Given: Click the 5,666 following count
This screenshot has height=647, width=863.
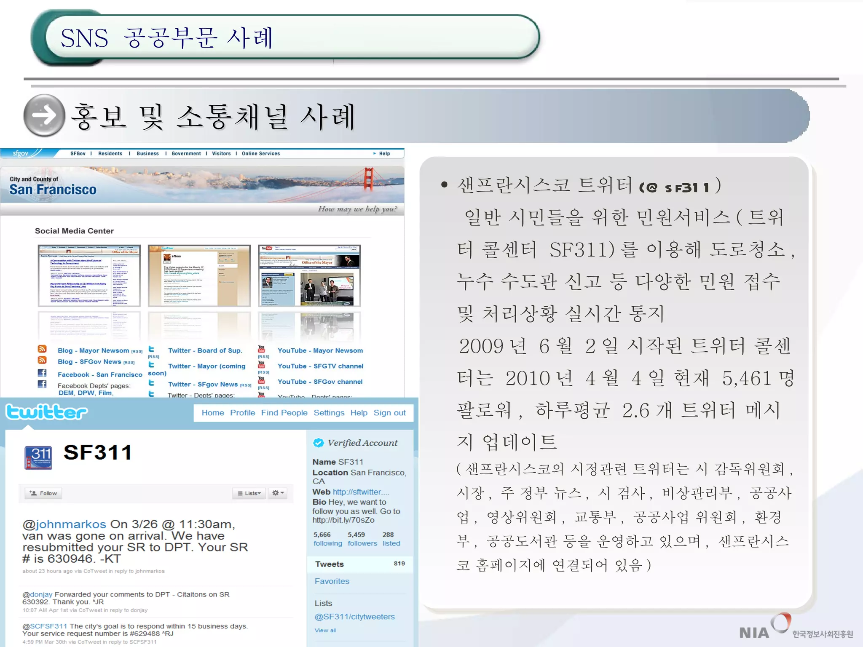Looking at the screenshot, I should coord(328,539).
